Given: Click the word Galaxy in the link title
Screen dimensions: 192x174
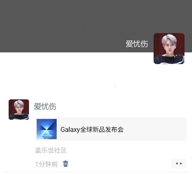Looking at the screenshot, I should pyautogui.click(x=70, y=130).
